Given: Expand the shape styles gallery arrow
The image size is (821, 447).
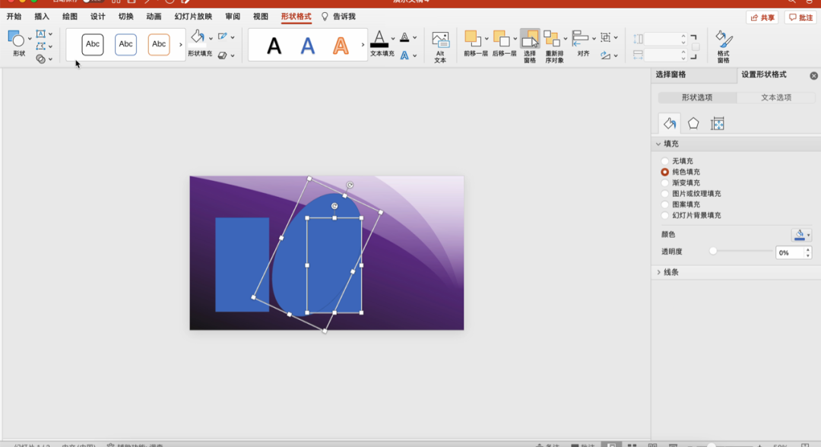Looking at the screenshot, I should [x=181, y=45].
